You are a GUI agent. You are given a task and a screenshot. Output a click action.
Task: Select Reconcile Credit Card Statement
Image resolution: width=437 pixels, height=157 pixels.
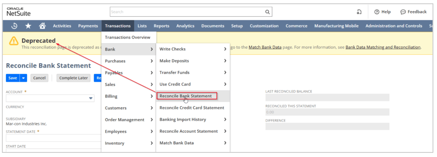[193, 108]
